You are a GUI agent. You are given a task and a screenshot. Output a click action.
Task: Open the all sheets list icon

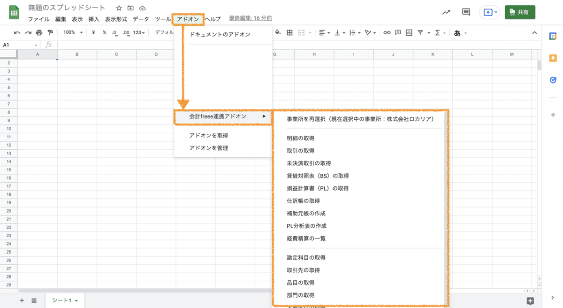point(34,300)
